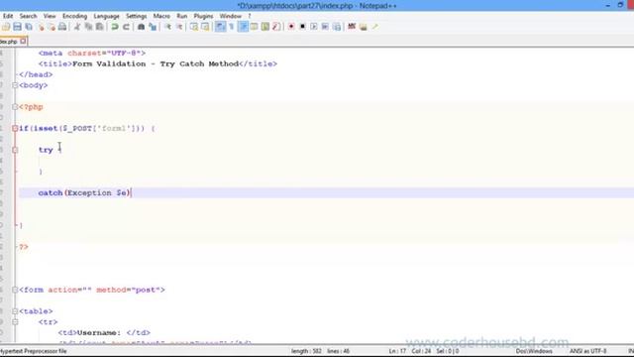Open the Macro menu
634x357 pixels.
[161, 16]
